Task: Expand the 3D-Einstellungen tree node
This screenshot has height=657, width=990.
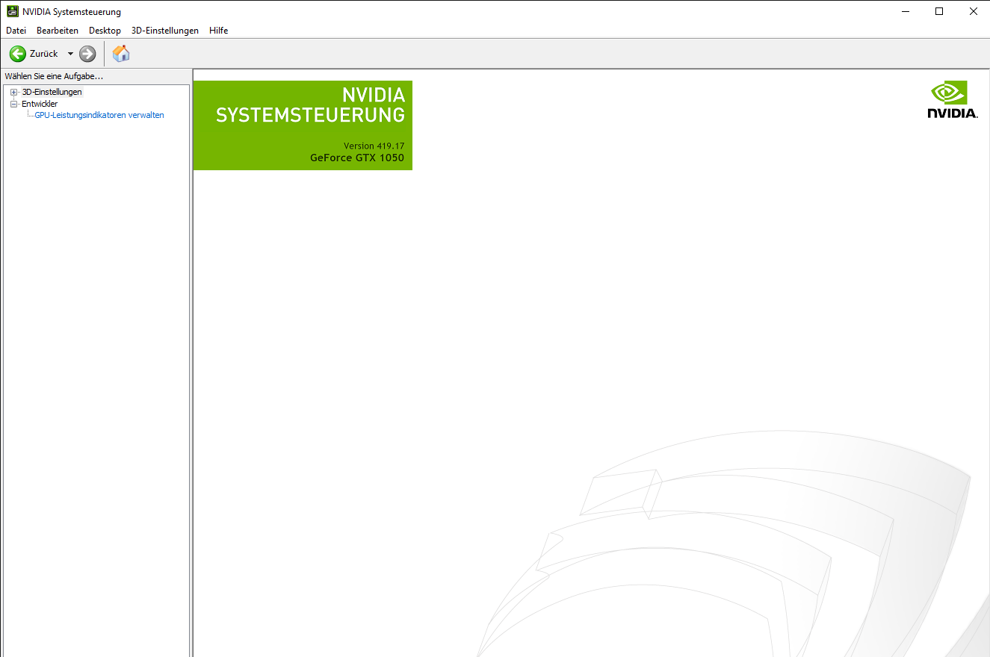Action: (x=13, y=92)
